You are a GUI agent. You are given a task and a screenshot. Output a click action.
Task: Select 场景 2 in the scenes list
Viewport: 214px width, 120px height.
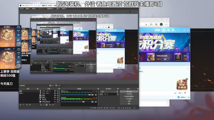click(x=29, y=93)
